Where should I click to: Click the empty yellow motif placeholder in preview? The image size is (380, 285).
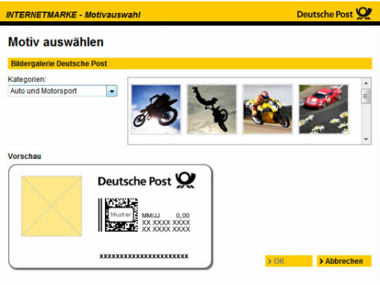(52, 206)
